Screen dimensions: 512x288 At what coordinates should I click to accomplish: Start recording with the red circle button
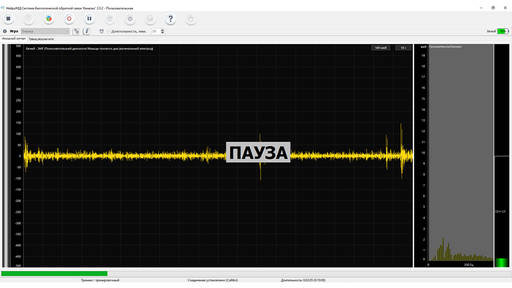(x=69, y=18)
